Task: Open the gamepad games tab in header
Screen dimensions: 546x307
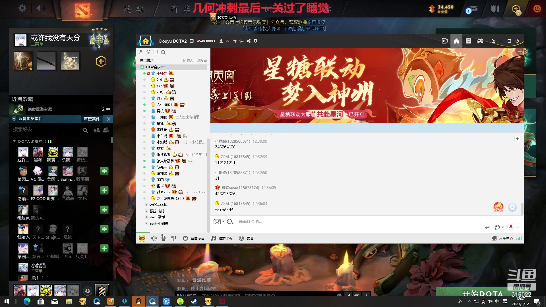Action: coord(480,41)
